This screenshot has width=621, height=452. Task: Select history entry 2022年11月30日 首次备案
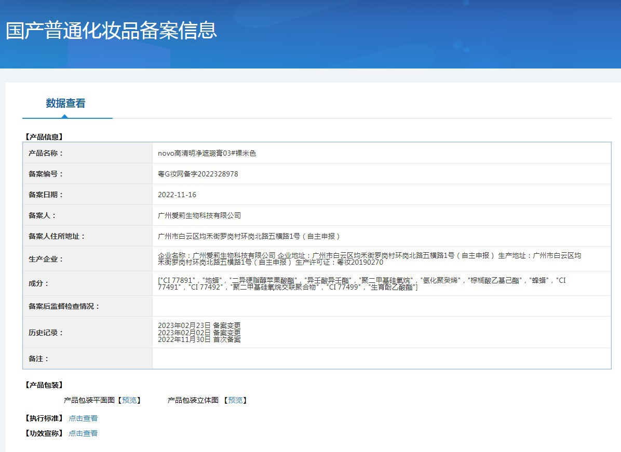(199, 339)
